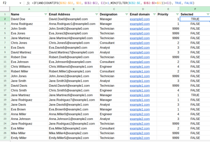The image size is (210, 142).
Task: Open example2.com link in Emily Miller row
Action: (x=140, y=138)
